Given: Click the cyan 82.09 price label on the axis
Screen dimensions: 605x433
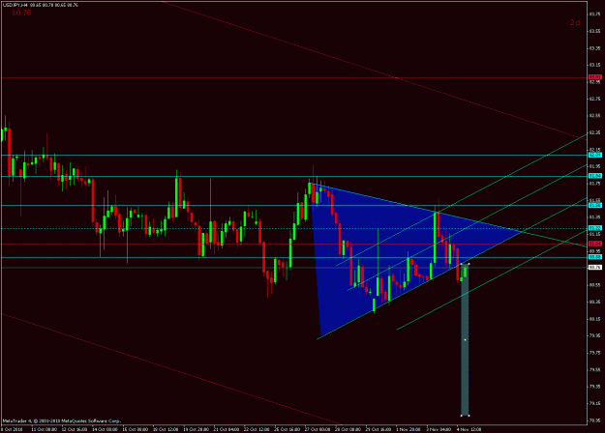Looking at the screenshot, I should [595, 155].
